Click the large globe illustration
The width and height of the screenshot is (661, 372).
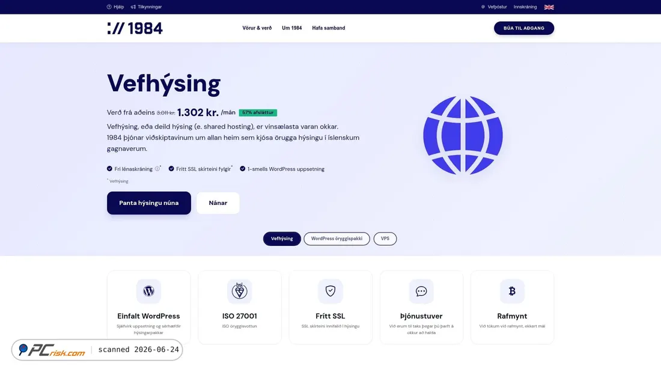pos(463,135)
